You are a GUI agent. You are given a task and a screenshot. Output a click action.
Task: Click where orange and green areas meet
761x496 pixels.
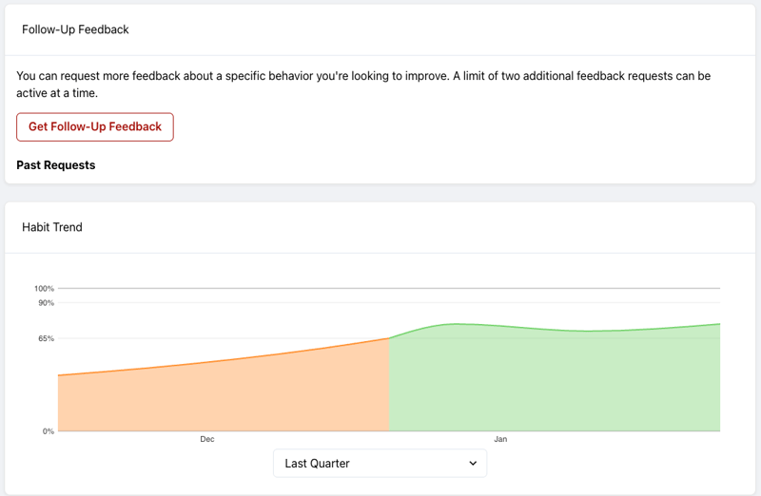(x=390, y=338)
